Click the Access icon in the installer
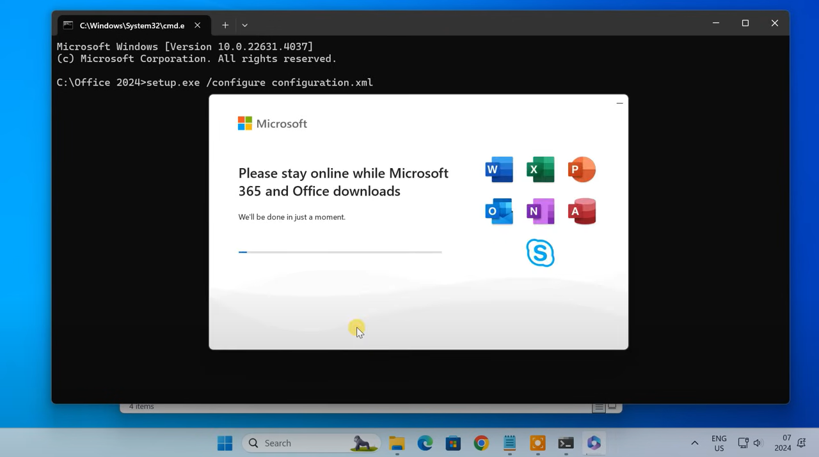Screen dimensions: 819x457 tap(582, 212)
